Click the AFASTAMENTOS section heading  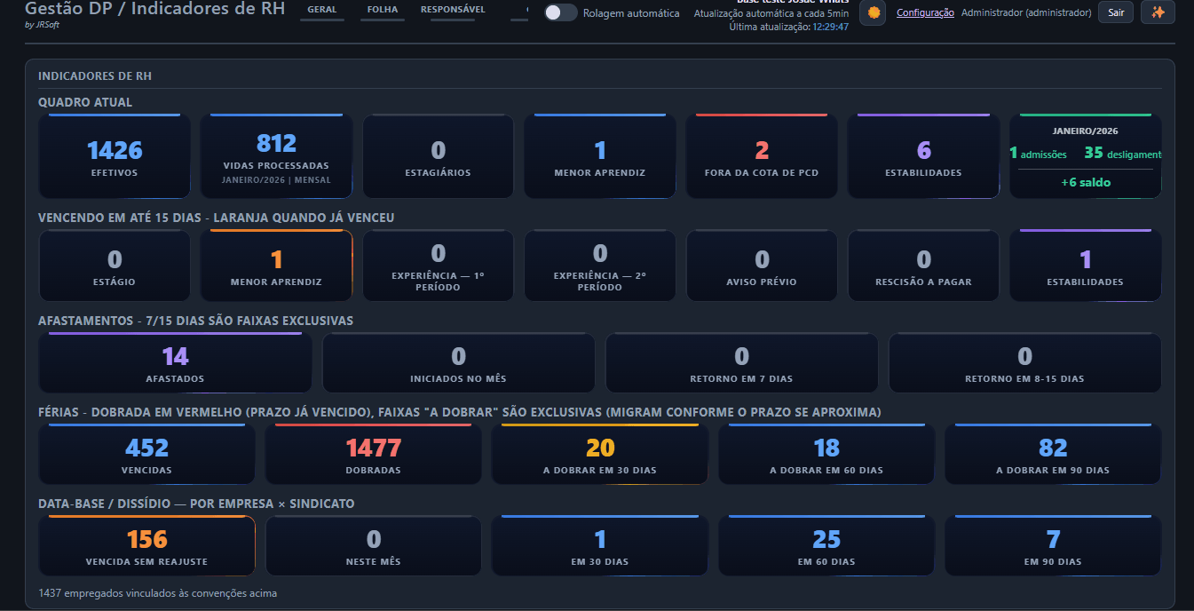[195, 320]
